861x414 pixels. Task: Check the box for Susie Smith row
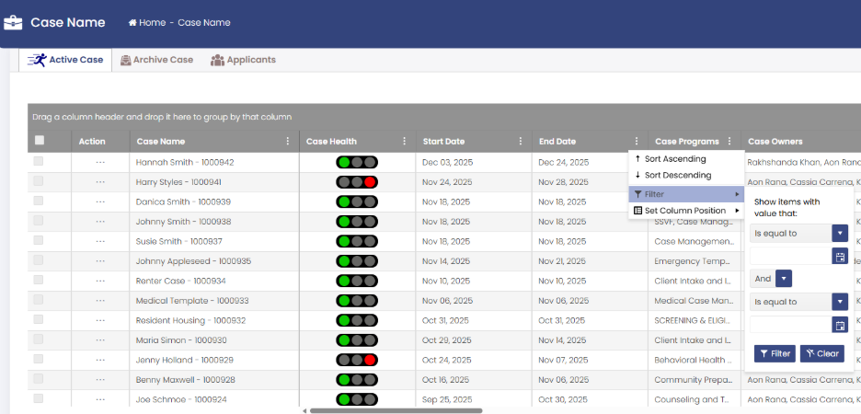[x=39, y=240]
